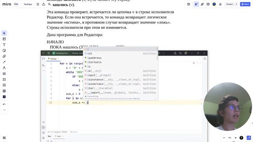Open reactions icon in Miro top bar

tap(202, 4)
